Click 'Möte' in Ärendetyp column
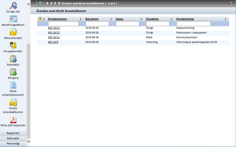Image resolution: width=236 pixels, height=147 pixels. (x=149, y=37)
